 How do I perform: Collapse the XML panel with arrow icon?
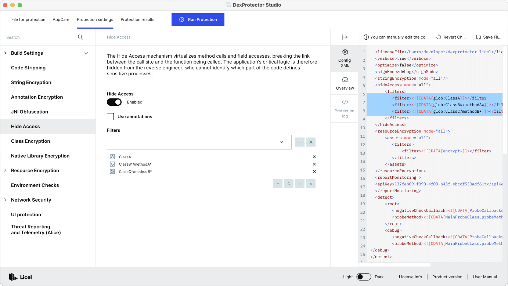pyautogui.click(x=345, y=37)
